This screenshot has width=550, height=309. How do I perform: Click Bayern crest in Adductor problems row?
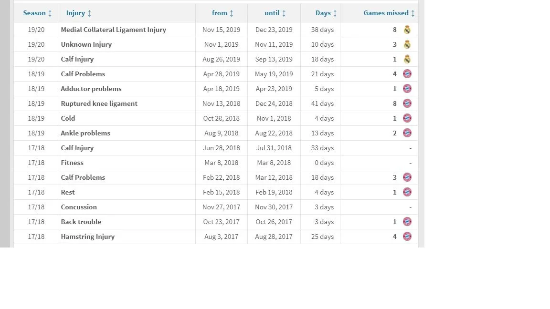click(x=407, y=89)
